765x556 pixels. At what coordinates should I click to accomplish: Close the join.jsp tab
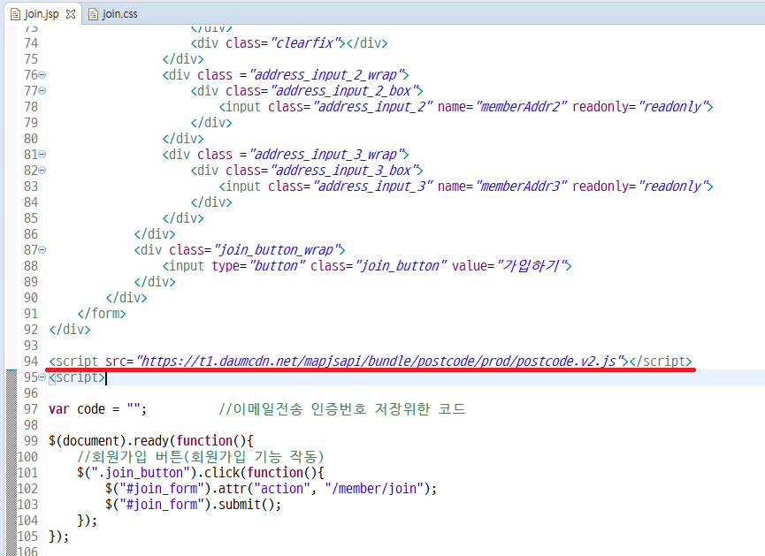(71, 14)
